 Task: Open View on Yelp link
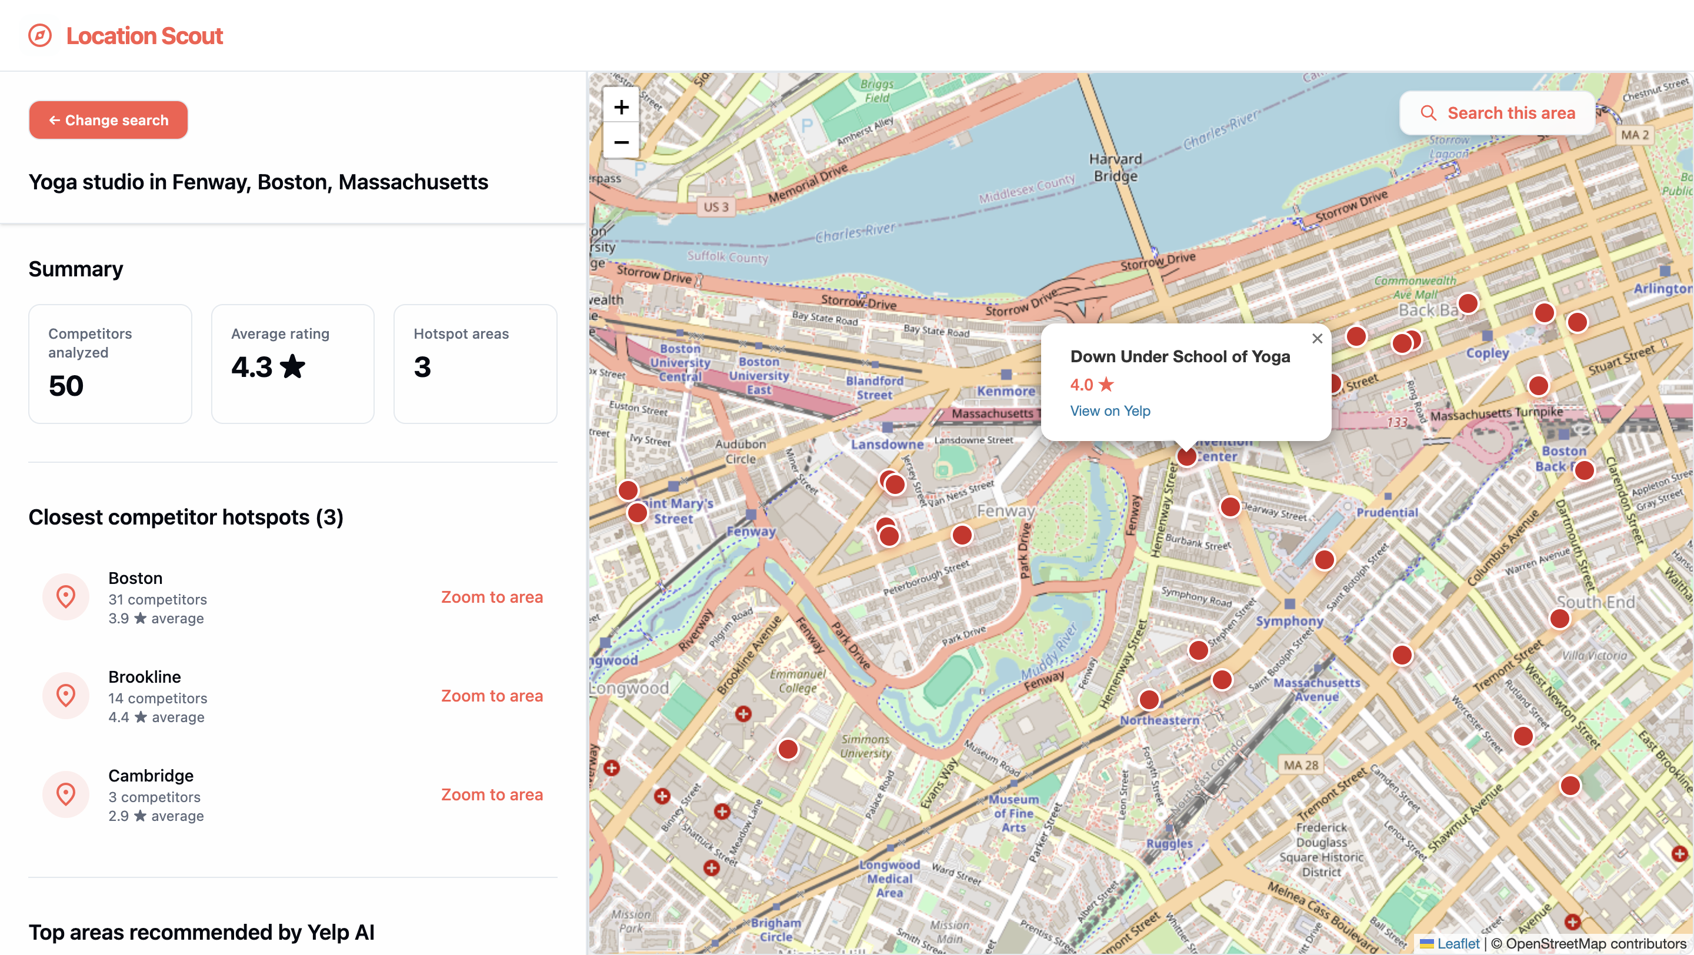coord(1110,411)
